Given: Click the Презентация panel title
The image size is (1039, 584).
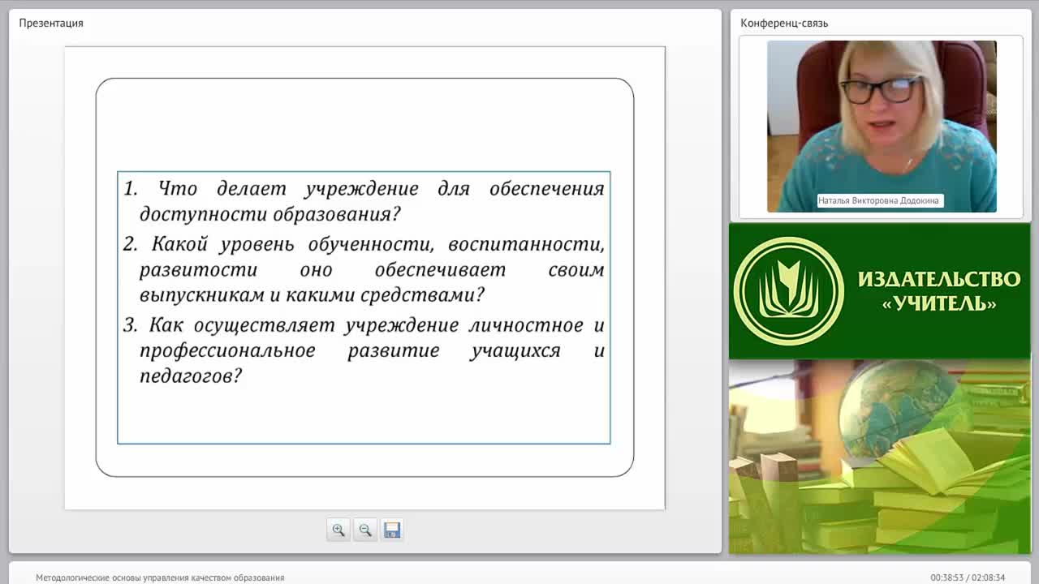Looking at the screenshot, I should tap(51, 23).
